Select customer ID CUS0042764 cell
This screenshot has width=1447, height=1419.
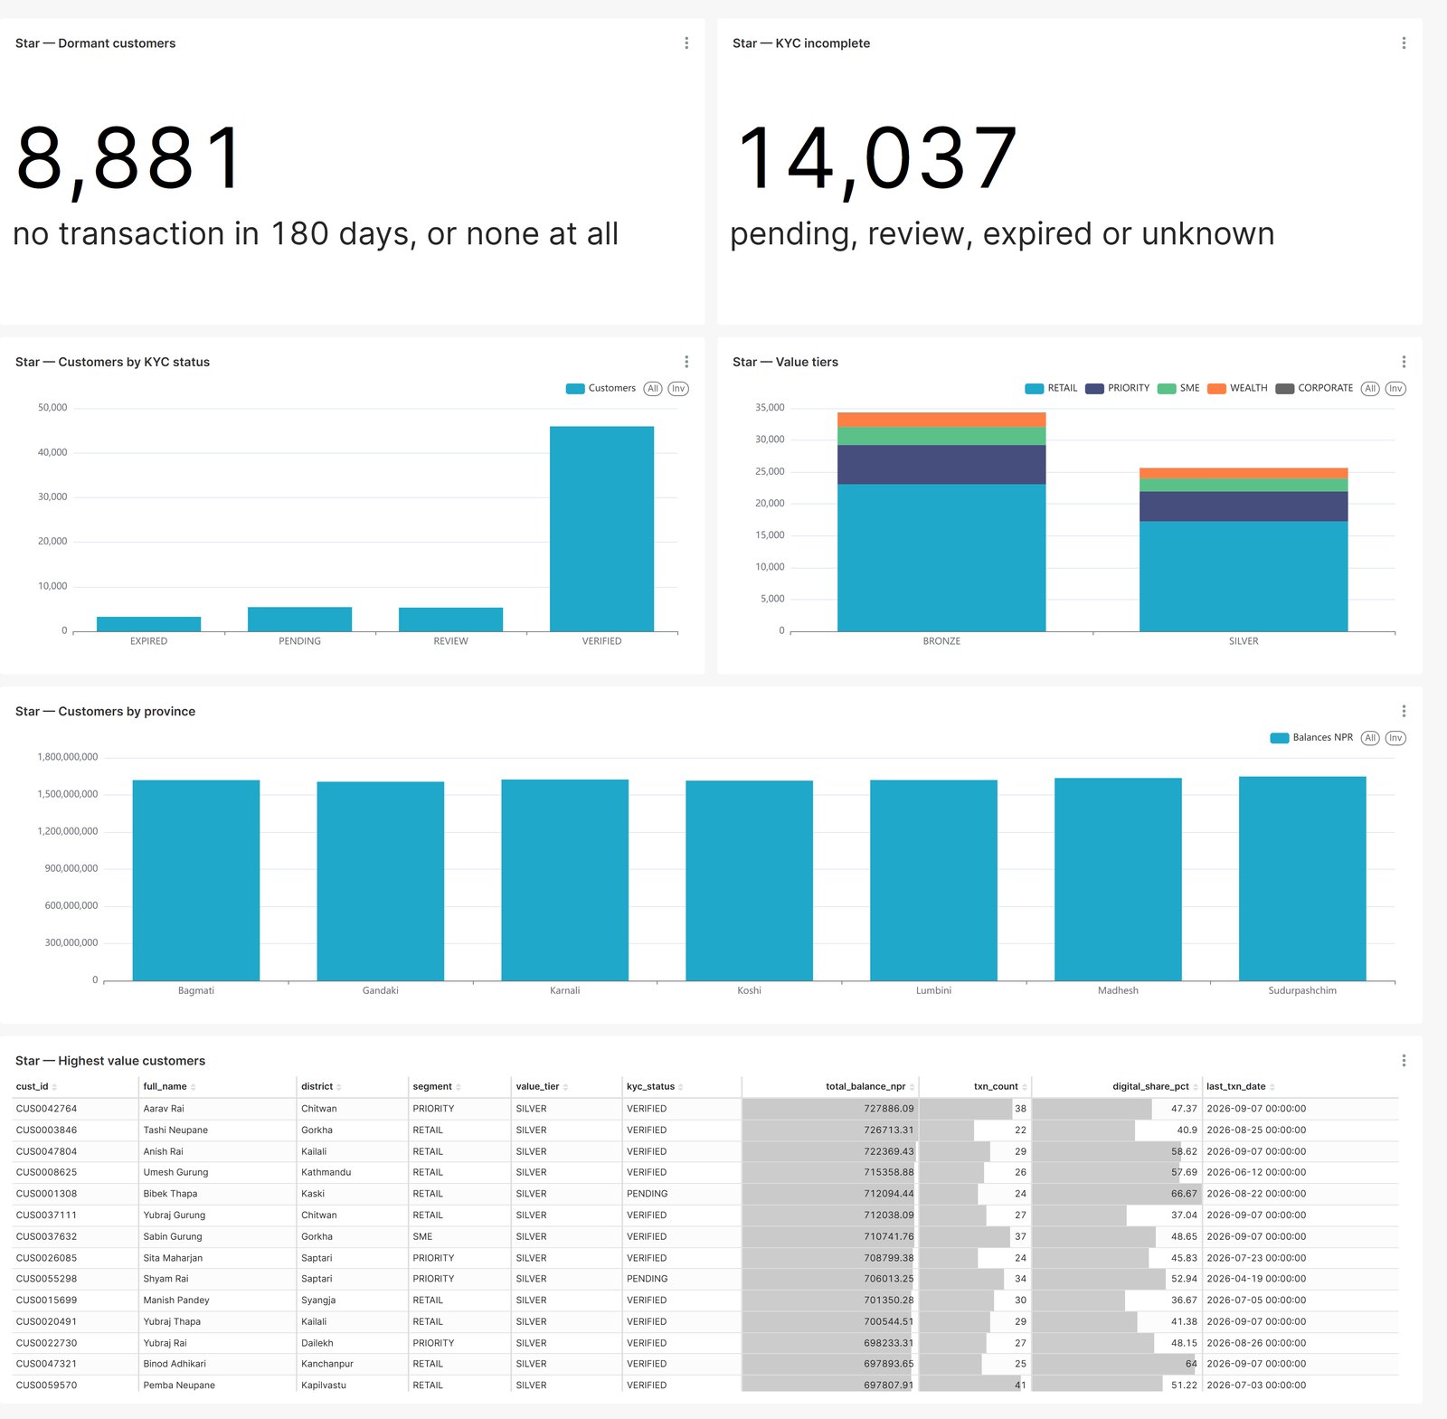pyautogui.click(x=46, y=1109)
